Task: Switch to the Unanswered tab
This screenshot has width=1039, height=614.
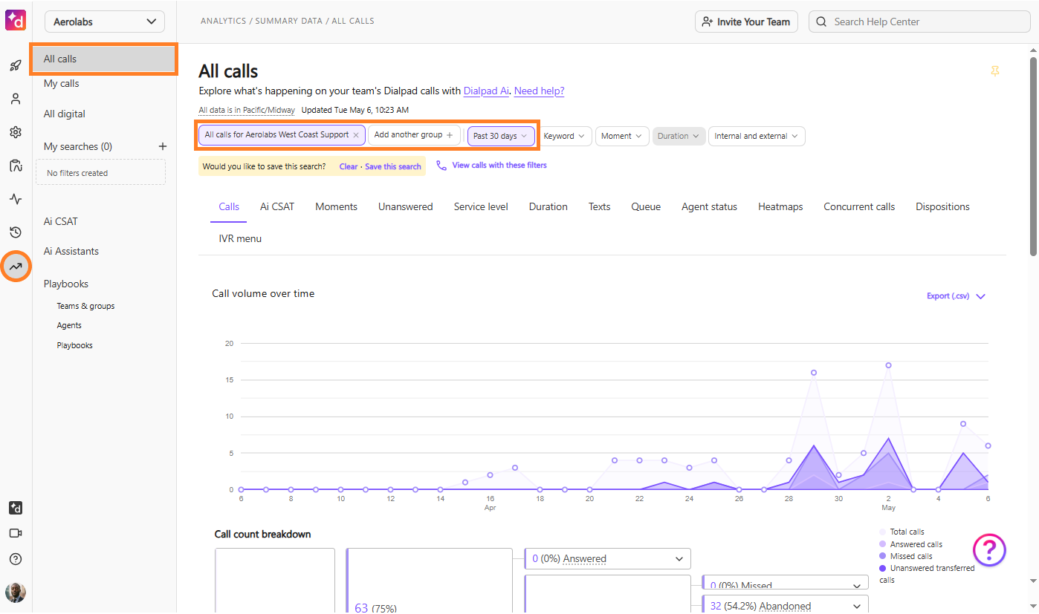Action: (405, 206)
